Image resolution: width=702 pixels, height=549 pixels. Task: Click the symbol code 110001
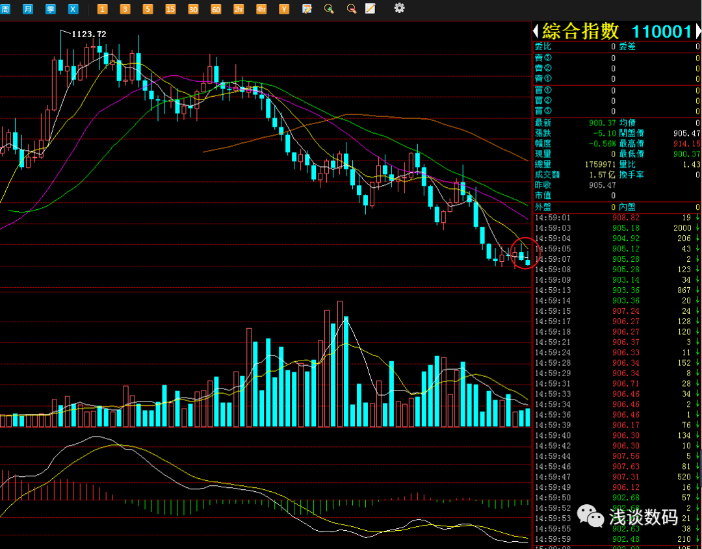662,32
